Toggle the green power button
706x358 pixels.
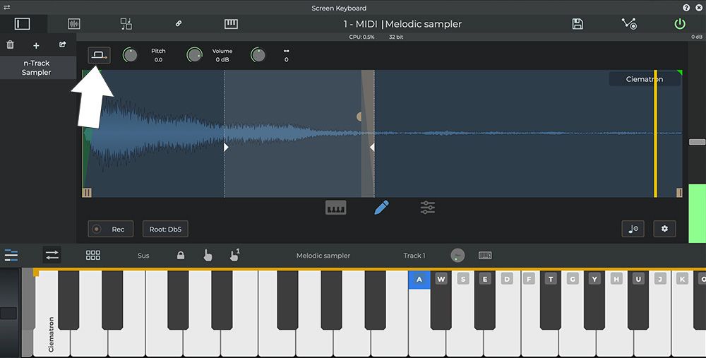pos(680,24)
